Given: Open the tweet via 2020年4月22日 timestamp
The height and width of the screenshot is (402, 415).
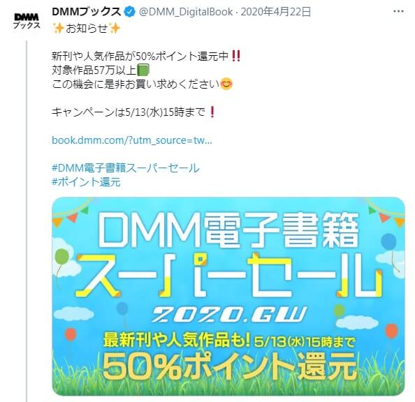Looking at the screenshot, I should point(275,12).
